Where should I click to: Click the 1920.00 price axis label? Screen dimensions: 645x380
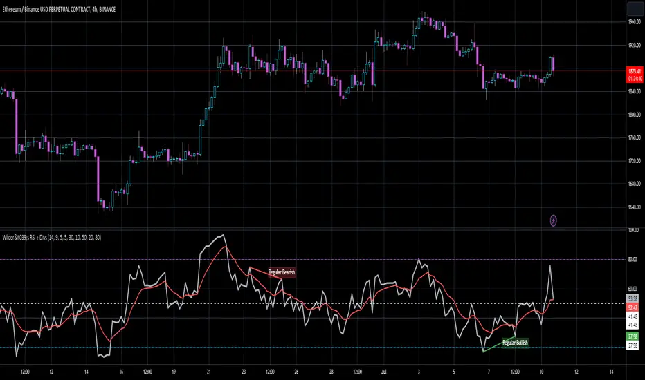635,45
